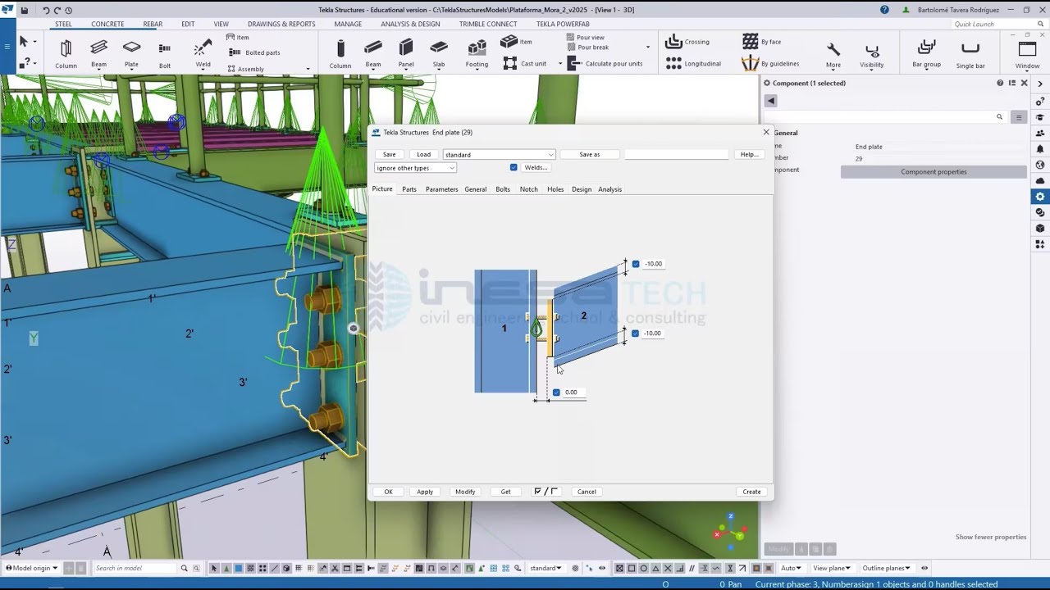Viewport: 1050px width, 590px height.
Task: Open the More rebar tools icon
Action: (x=833, y=55)
